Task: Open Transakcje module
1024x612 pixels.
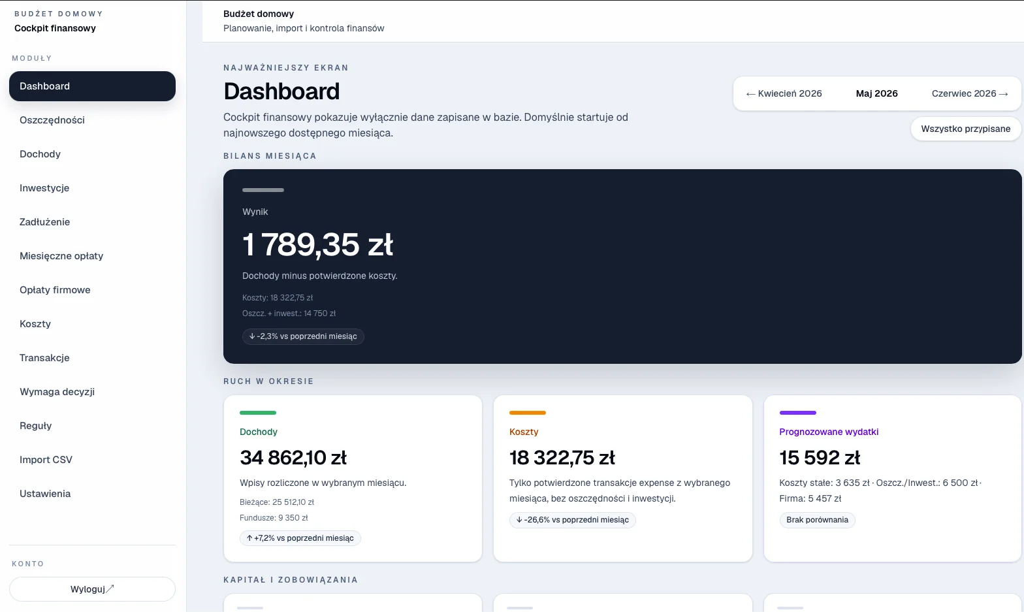Action: pyautogui.click(x=92, y=358)
